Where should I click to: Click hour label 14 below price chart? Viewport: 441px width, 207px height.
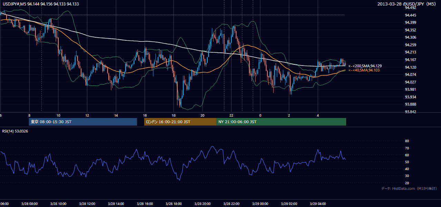click(116, 116)
